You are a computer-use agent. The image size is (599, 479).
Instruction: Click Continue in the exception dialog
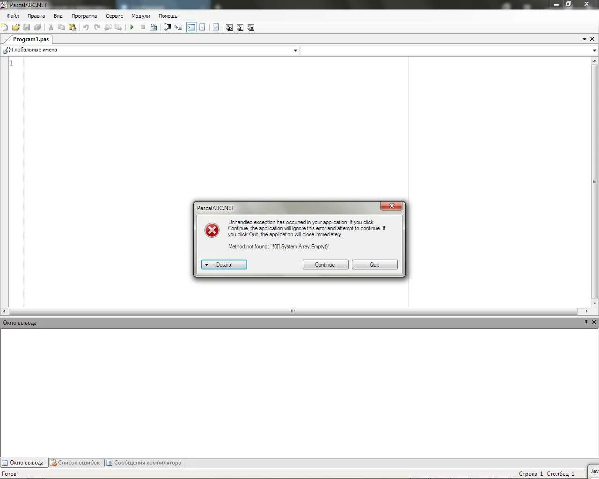coord(325,265)
